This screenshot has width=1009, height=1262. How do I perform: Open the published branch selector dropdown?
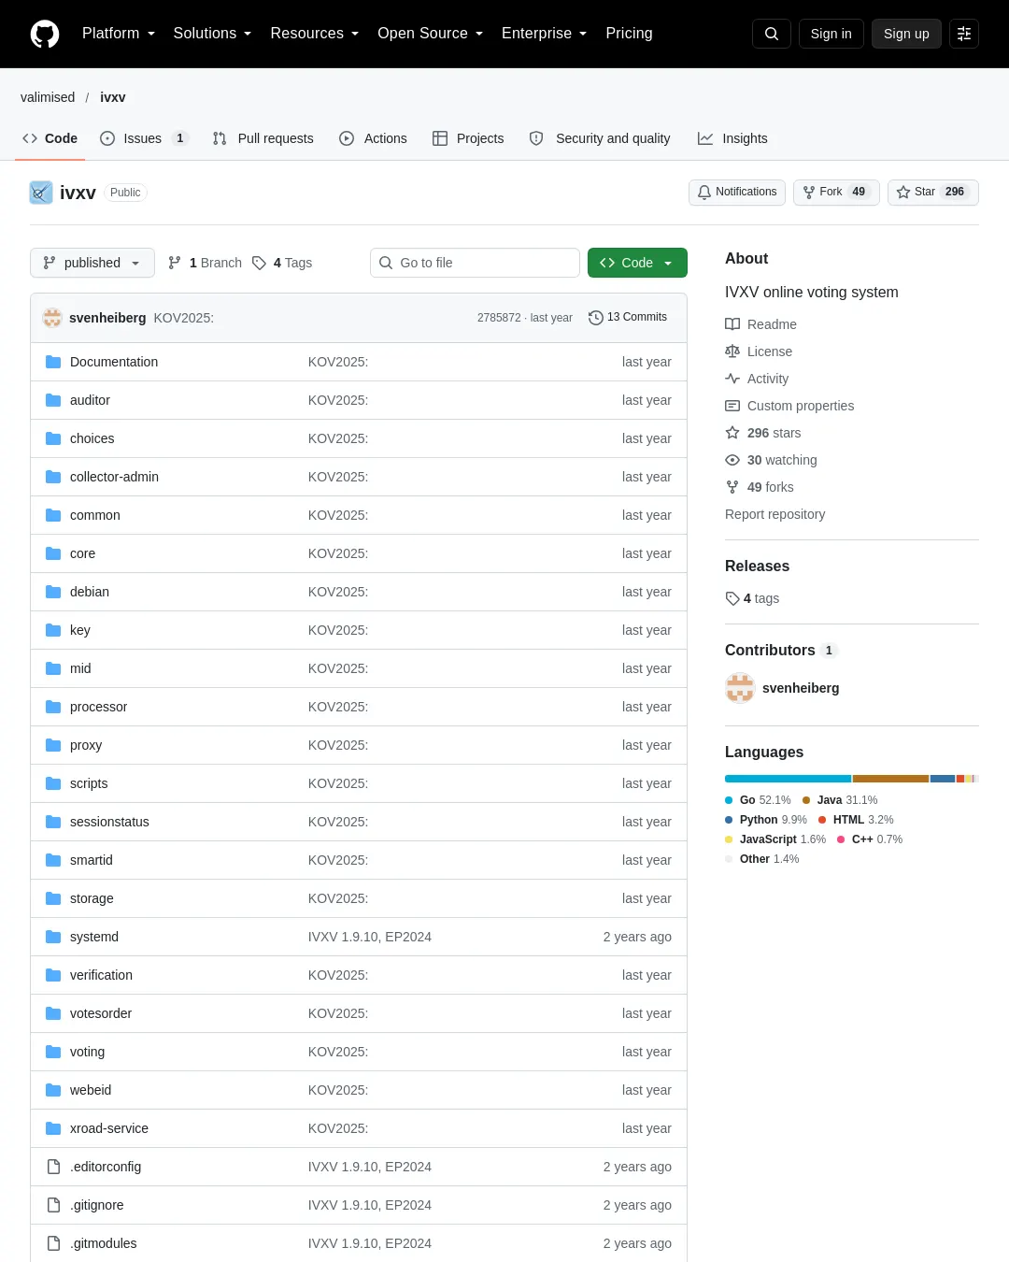click(x=92, y=263)
